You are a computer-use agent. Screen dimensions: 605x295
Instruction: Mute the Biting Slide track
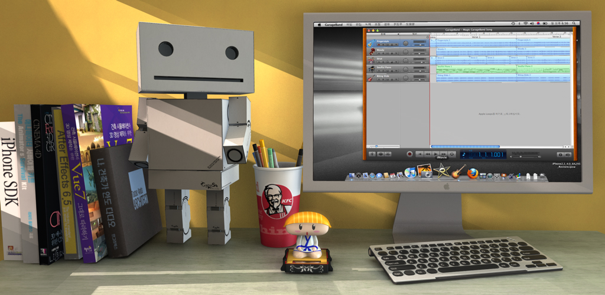(x=383, y=79)
